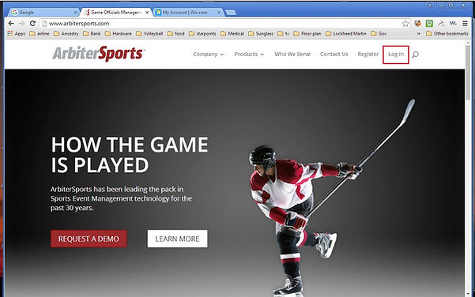Open the airline bookmarks folder
This screenshot has height=297, width=475.
pos(40,34)
